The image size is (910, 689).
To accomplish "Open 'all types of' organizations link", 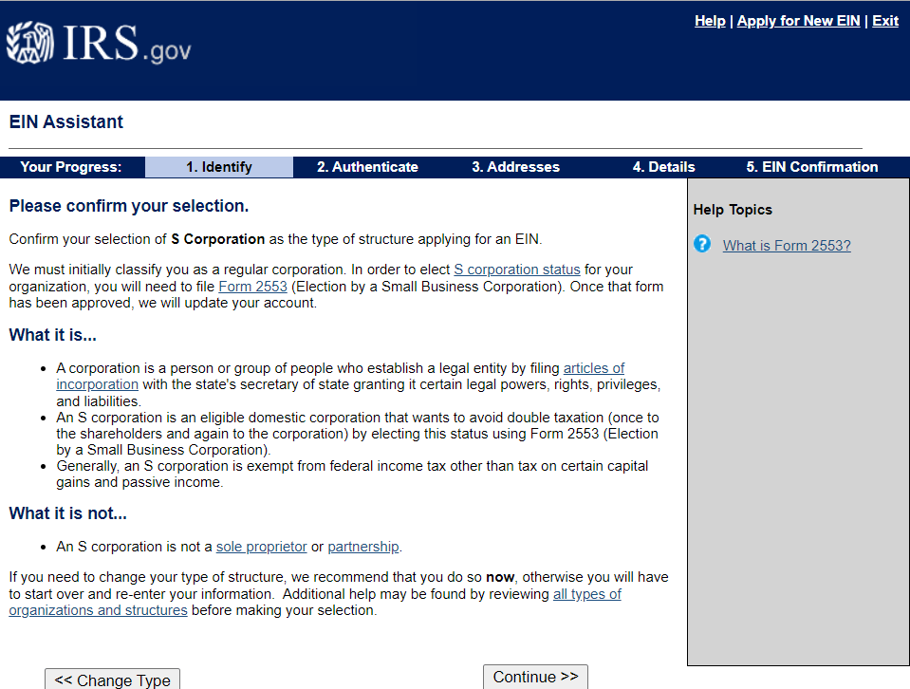I will [586, 594].
